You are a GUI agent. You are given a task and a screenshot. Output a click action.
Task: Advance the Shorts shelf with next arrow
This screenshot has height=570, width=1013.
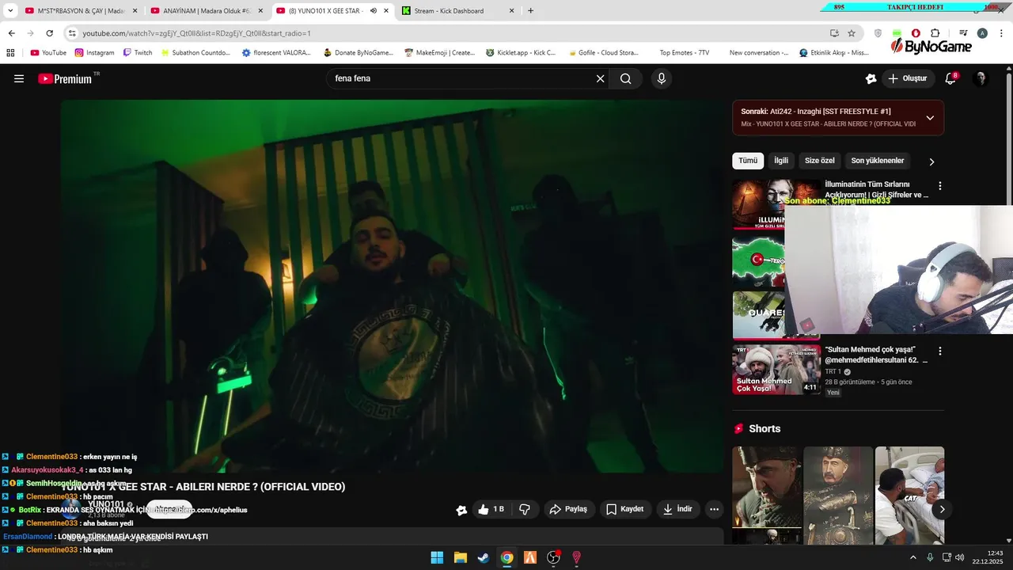[x=941, y=510]
